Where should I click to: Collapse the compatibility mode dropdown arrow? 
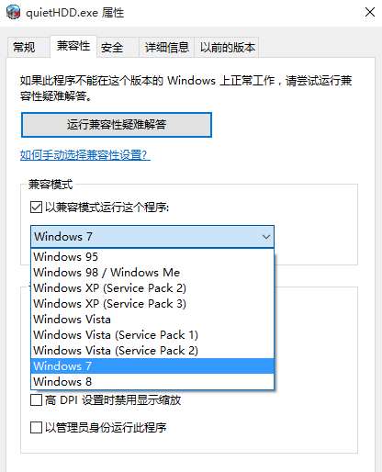click(x=266, y=237)
